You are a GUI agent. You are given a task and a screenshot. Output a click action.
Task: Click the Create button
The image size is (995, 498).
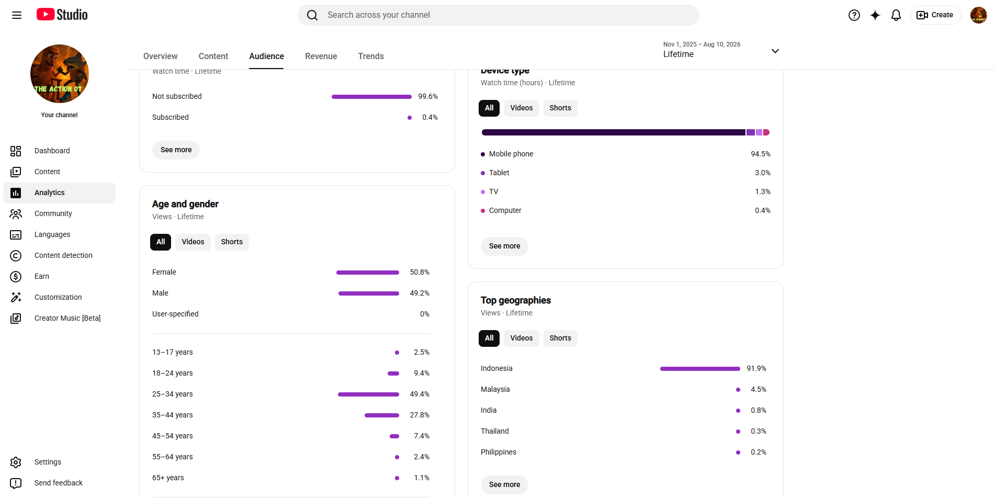[x=935, y=15]
